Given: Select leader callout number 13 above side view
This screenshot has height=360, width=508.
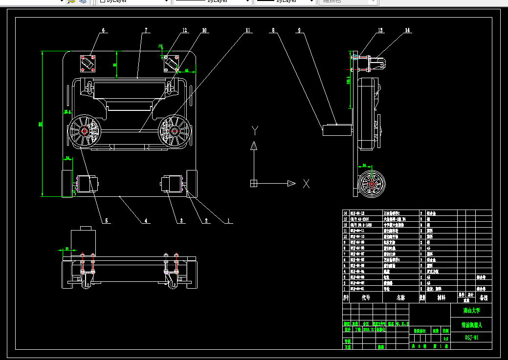Looking at the screenshot, I should pyautogui.click(x=380, y=30).
